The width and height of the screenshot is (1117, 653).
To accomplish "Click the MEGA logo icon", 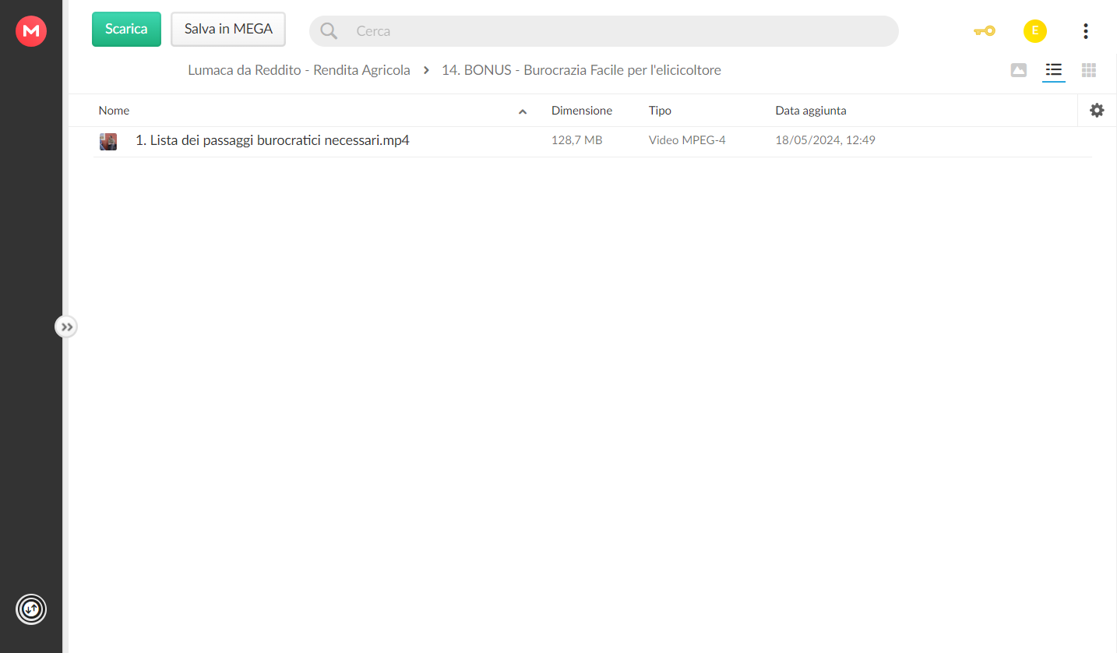I will 31,31.
